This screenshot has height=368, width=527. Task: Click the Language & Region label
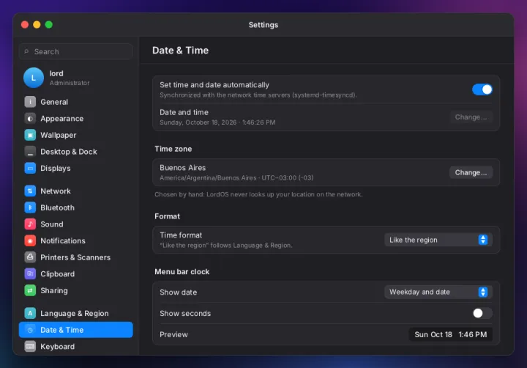74,314
